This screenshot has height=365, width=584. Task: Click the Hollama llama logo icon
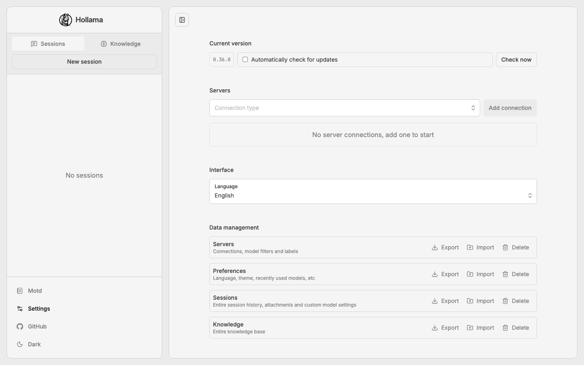(65, 20)
